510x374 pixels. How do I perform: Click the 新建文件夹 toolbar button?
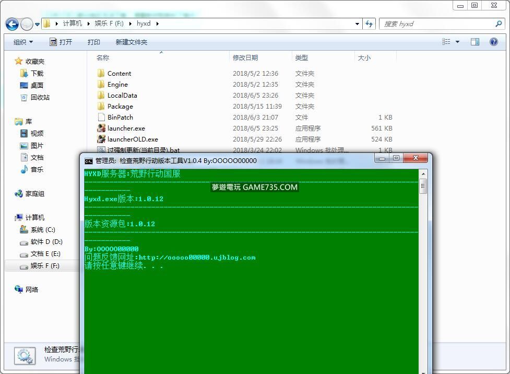point(131,42)
